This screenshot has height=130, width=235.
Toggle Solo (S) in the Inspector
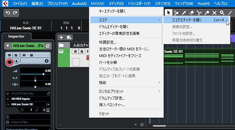16,55
